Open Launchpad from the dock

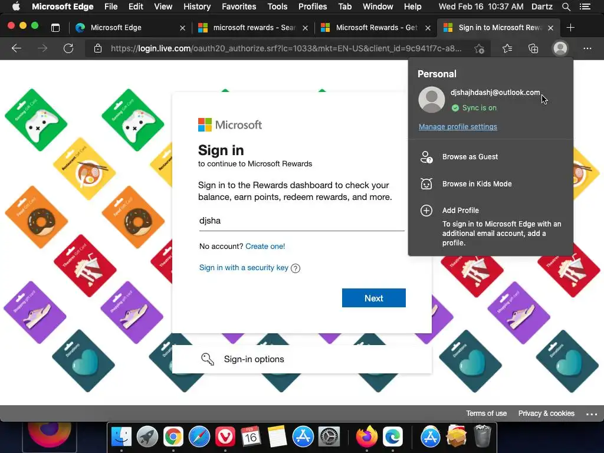click(x=147, y=437)
